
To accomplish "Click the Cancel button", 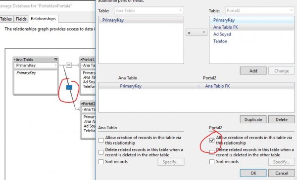I will pyautogui.click(x=282, y=173).
